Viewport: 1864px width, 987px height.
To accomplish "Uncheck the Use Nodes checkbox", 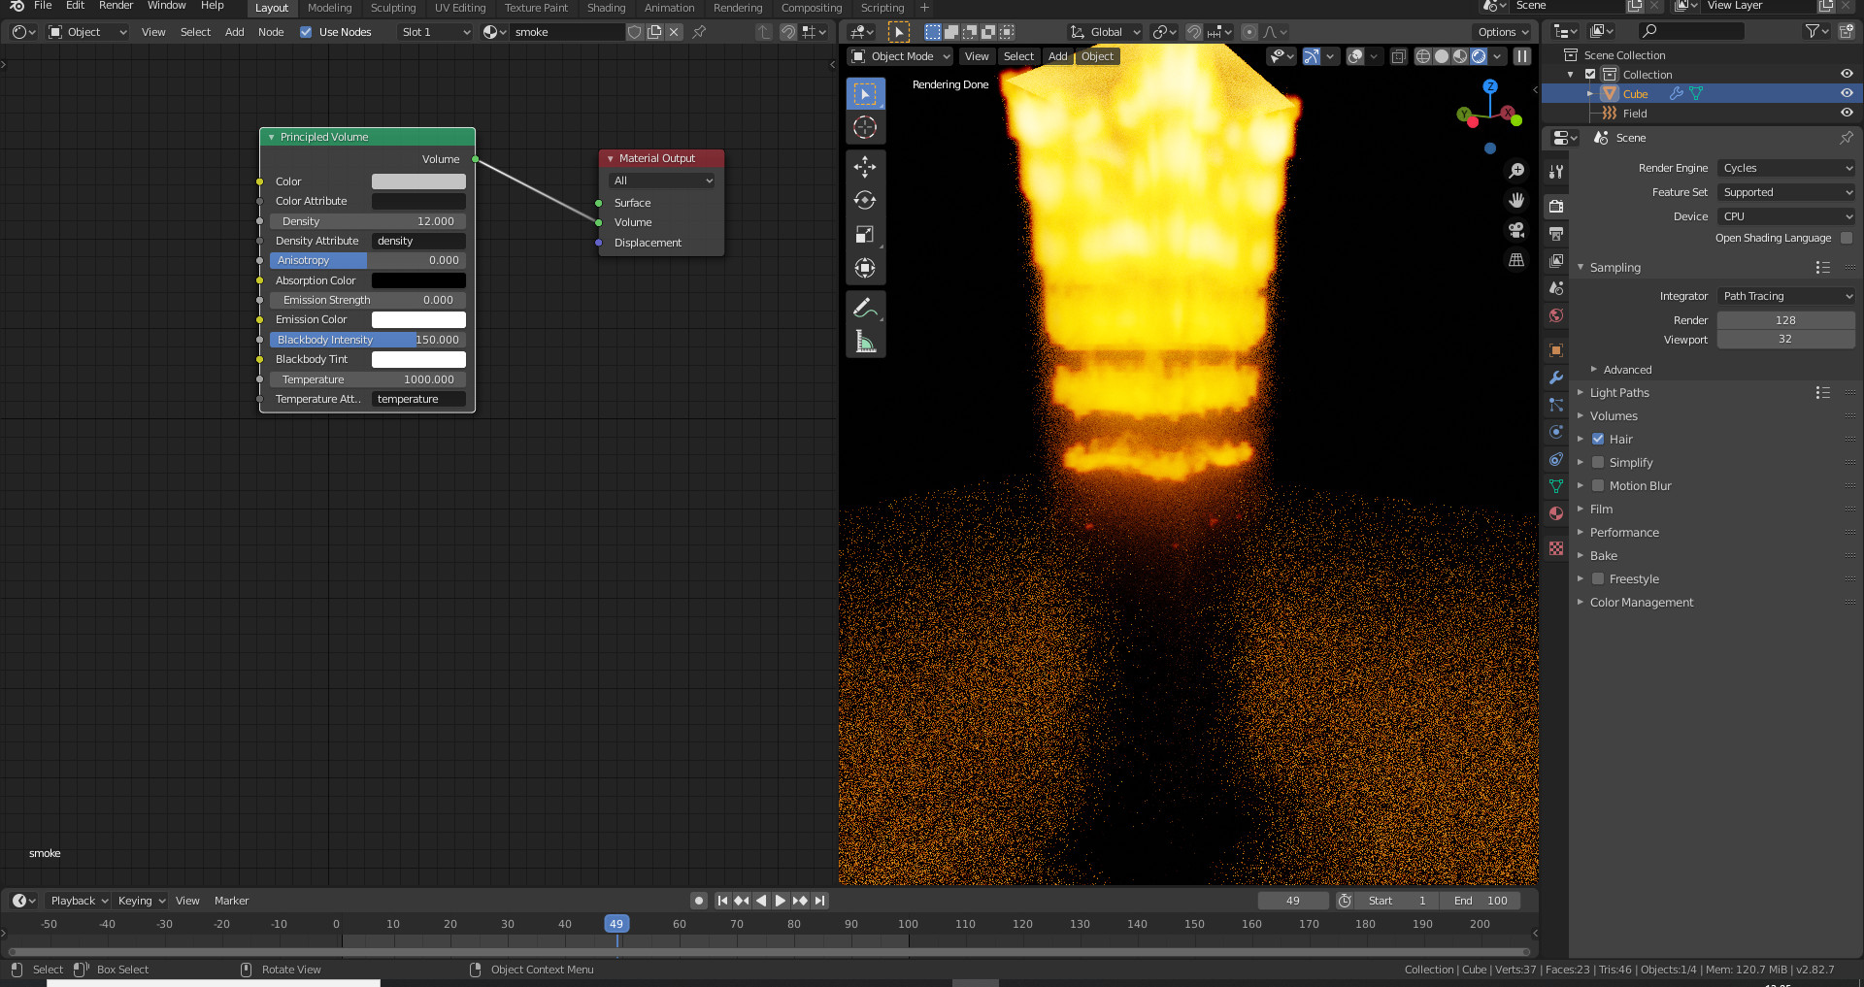I will coord(306,32).
